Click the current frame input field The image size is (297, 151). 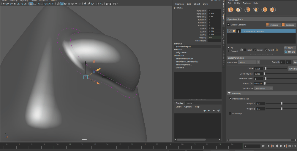[252, 146]
